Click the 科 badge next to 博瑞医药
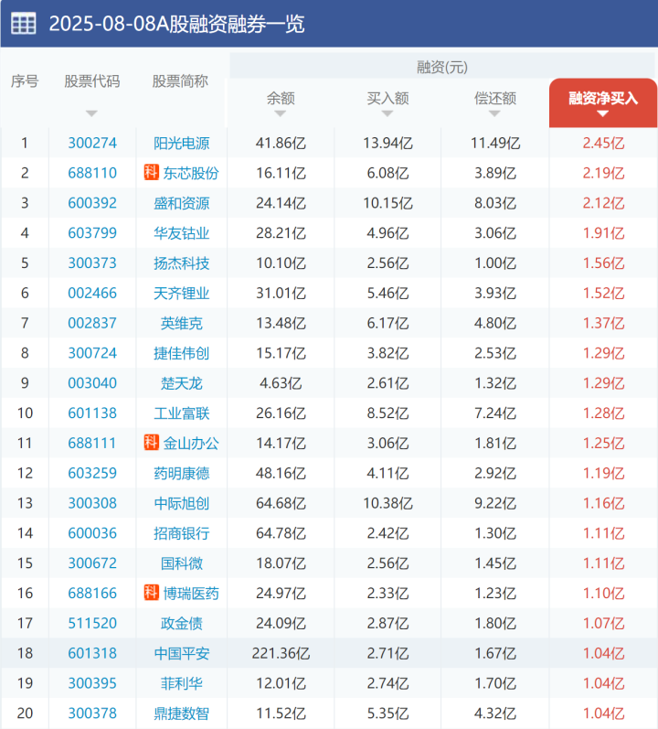The width and height of the screenshot is (658, 729). (x=152, y=593)
